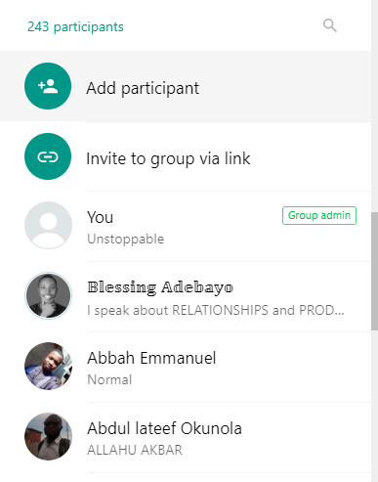The width and height of the screenshot is (378, 482).
Task: View Blessing Adebayo's profile photo
Action: coord(48,295)
